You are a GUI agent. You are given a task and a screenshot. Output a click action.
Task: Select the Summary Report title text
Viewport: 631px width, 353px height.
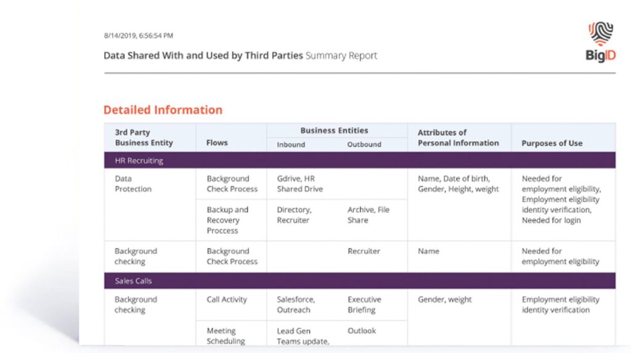[341, 55]
